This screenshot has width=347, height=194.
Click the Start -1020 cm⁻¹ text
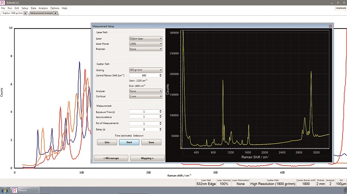coord(138,81)
